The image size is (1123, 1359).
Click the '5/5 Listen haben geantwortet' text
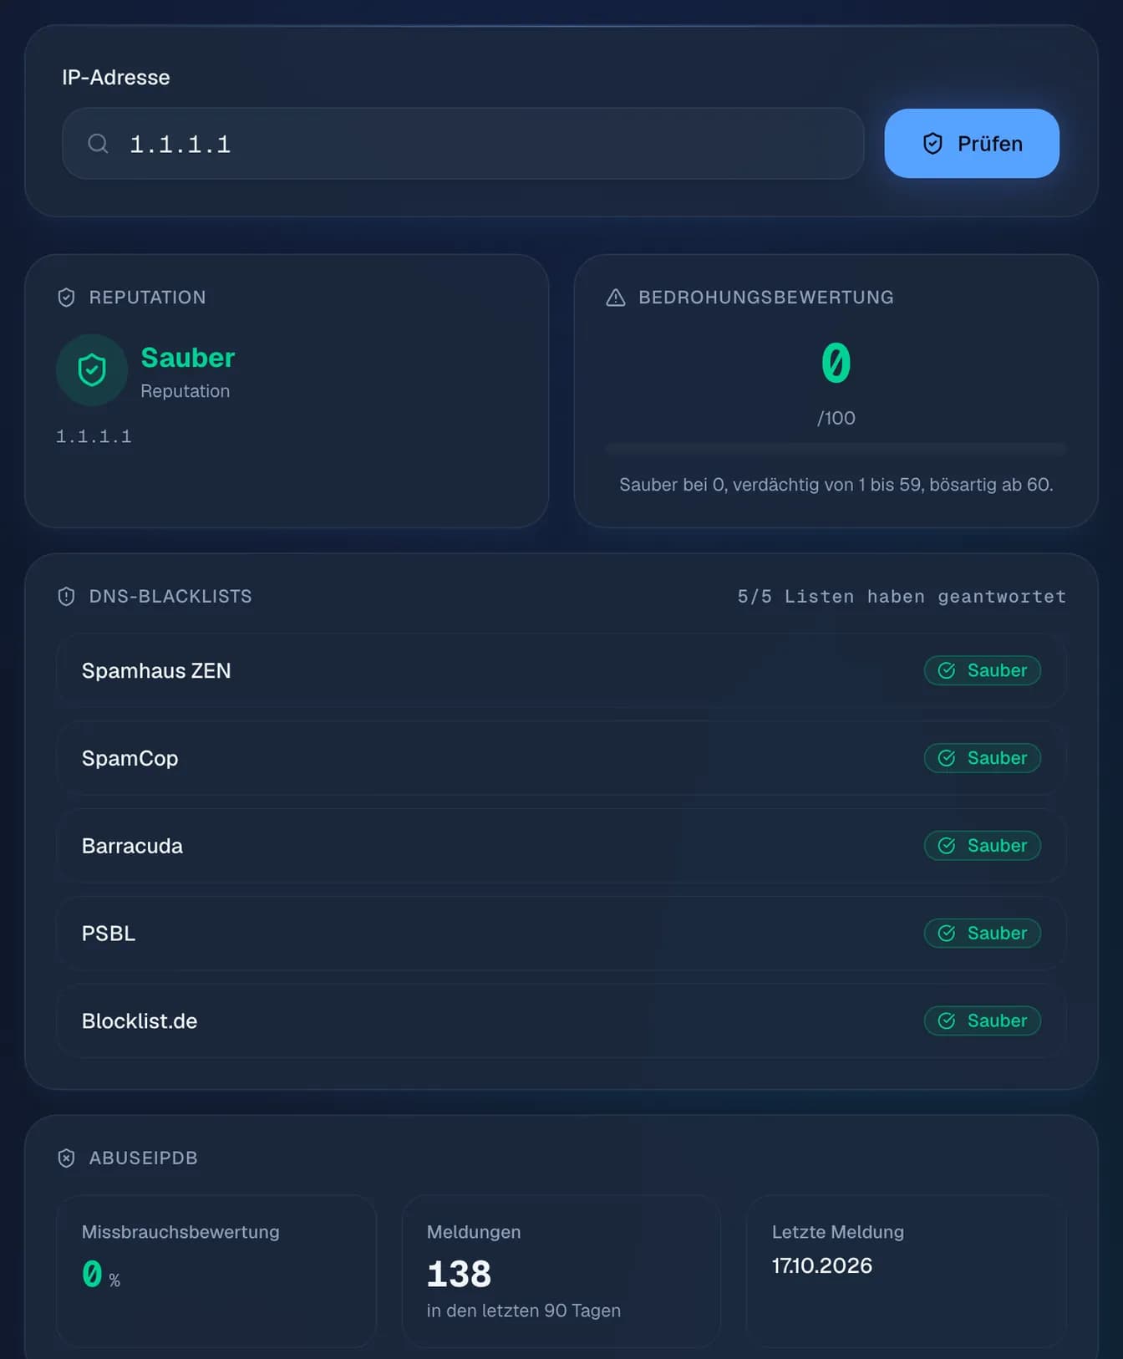(902, 597)
